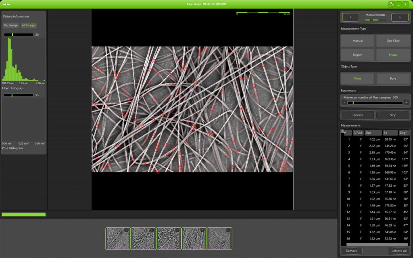Increase fiber samples with the plus button
Screen dimensions: 413x258
pos(406,102)
